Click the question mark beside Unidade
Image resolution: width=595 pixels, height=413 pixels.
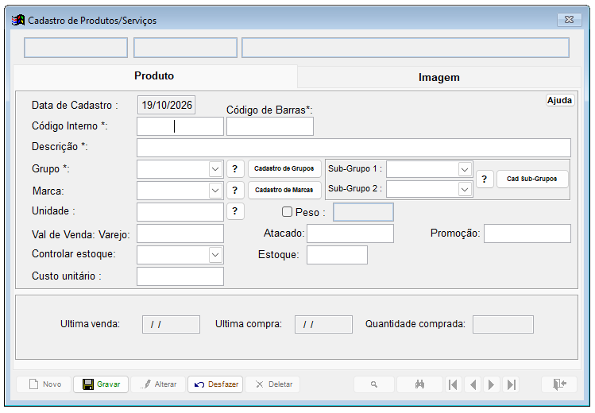click(235, 211)
